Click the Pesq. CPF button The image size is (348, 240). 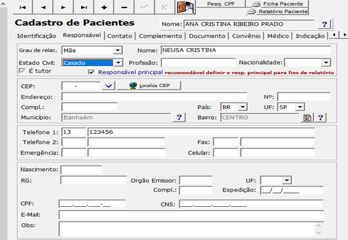tap(221, 4)
